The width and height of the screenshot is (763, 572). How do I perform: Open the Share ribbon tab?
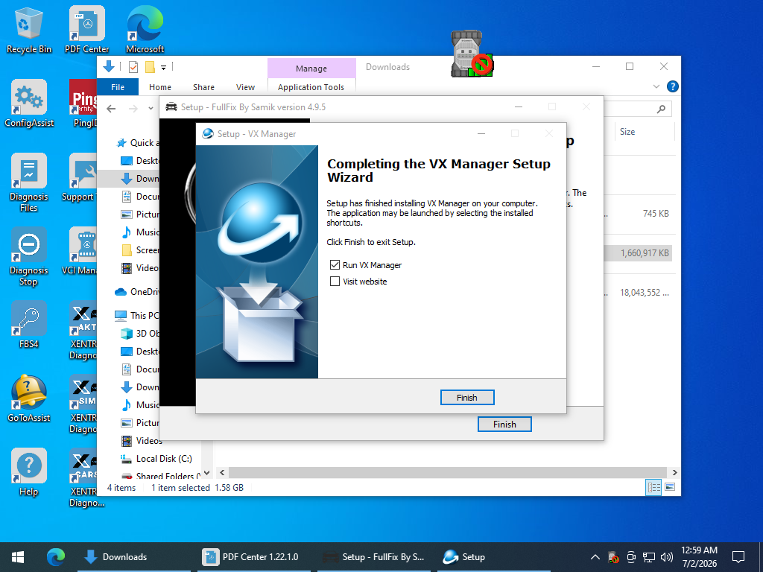coord(203,87)
